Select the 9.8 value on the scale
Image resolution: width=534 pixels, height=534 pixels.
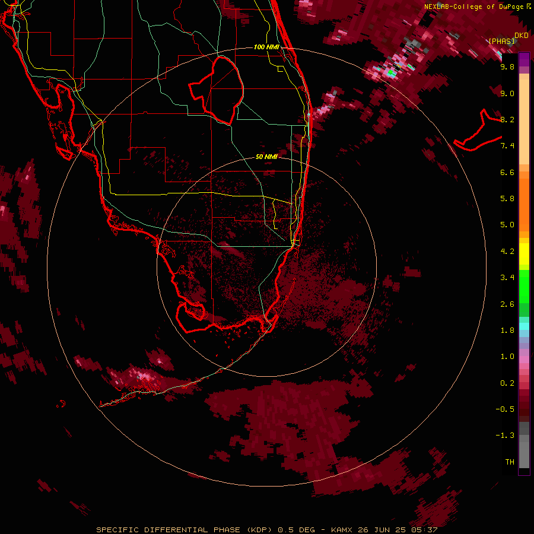point(507,66)
